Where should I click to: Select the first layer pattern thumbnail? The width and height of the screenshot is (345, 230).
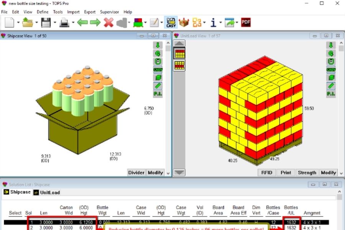pos(179,54)
